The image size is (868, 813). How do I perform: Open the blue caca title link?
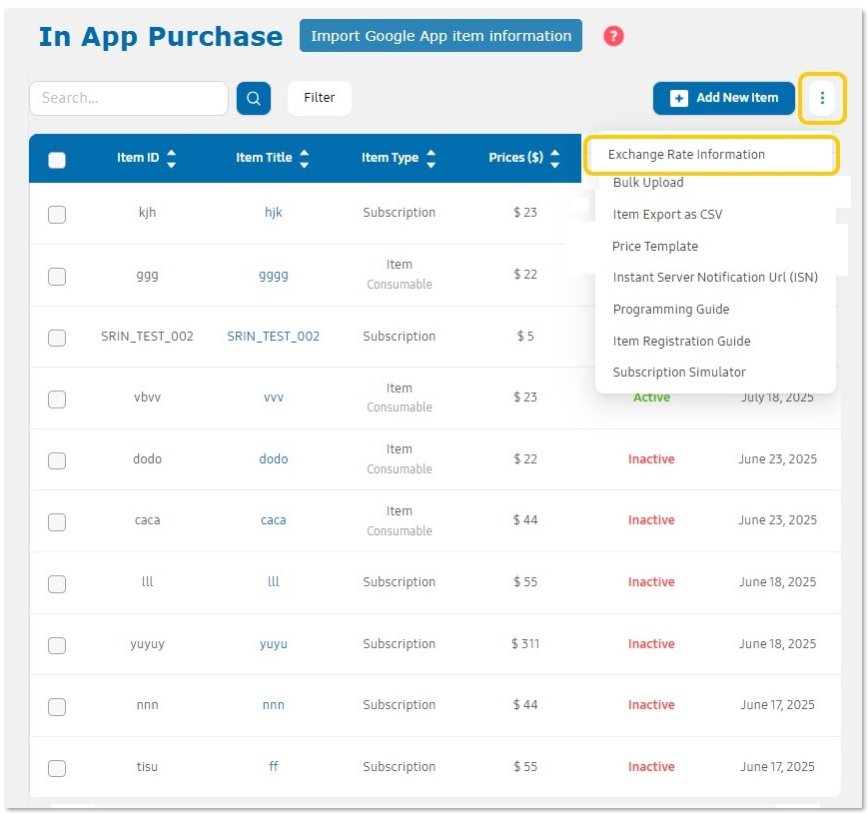click(x=274, y=520)
